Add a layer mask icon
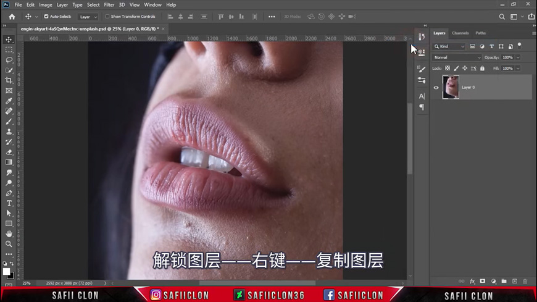This screenshot has width=537, height=302. click(483, 281)
